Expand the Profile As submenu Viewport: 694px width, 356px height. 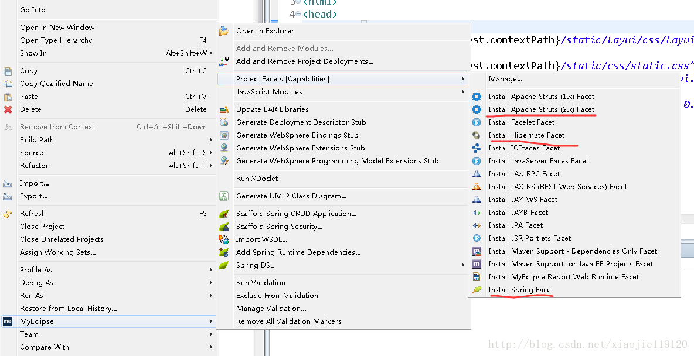(211, 270)
